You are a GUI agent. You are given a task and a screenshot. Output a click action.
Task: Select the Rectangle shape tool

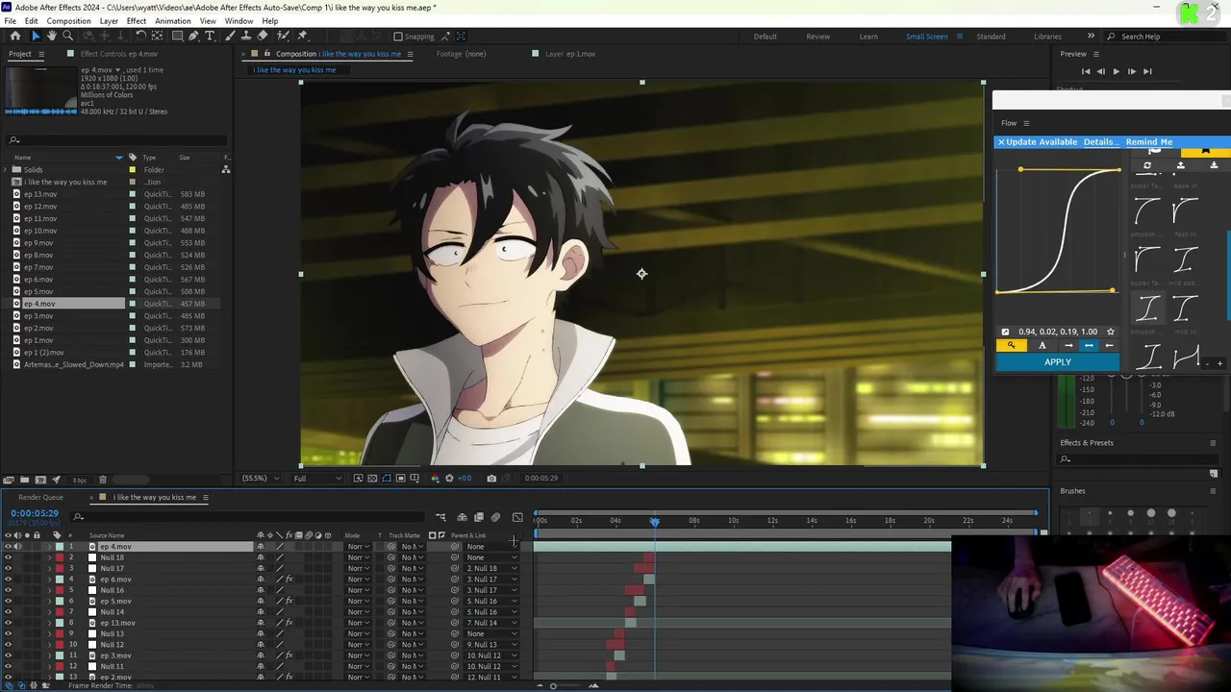[x=177, y=36]
